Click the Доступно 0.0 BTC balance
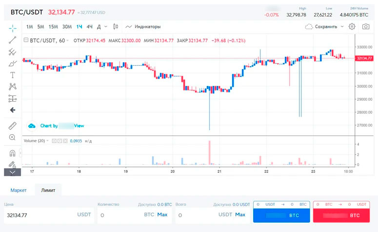The height and width of the screenshot is (232, 378). pos(155,205)
